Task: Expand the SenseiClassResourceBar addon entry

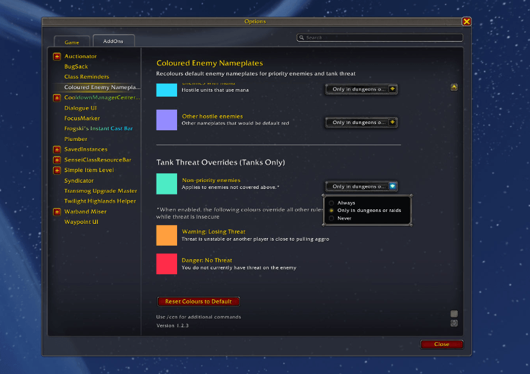Action: pos(57,160)
